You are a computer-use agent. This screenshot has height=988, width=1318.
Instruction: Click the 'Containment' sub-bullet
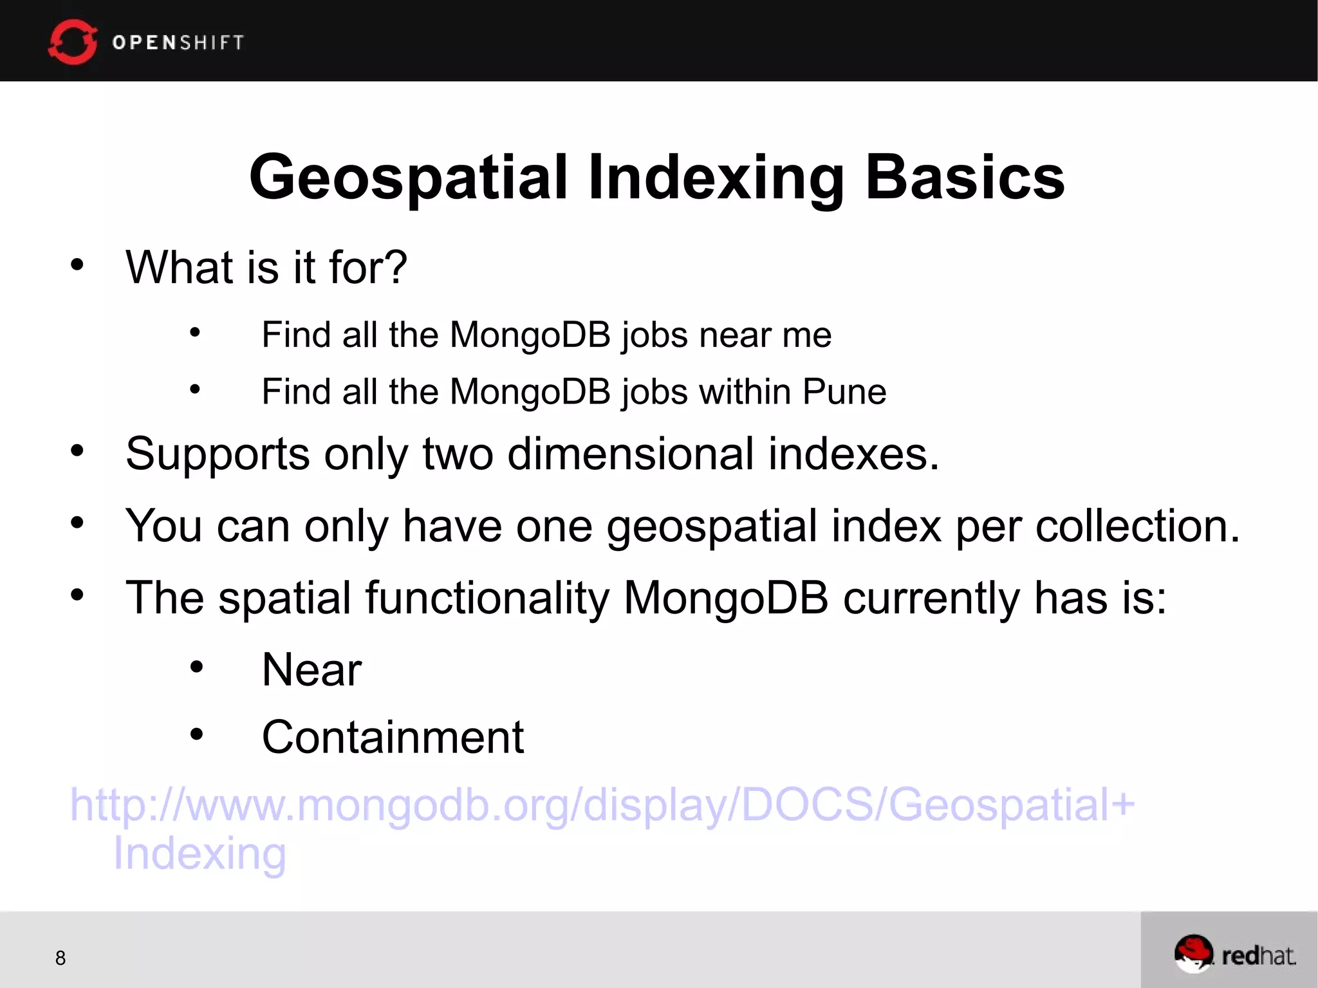[393, 736]
